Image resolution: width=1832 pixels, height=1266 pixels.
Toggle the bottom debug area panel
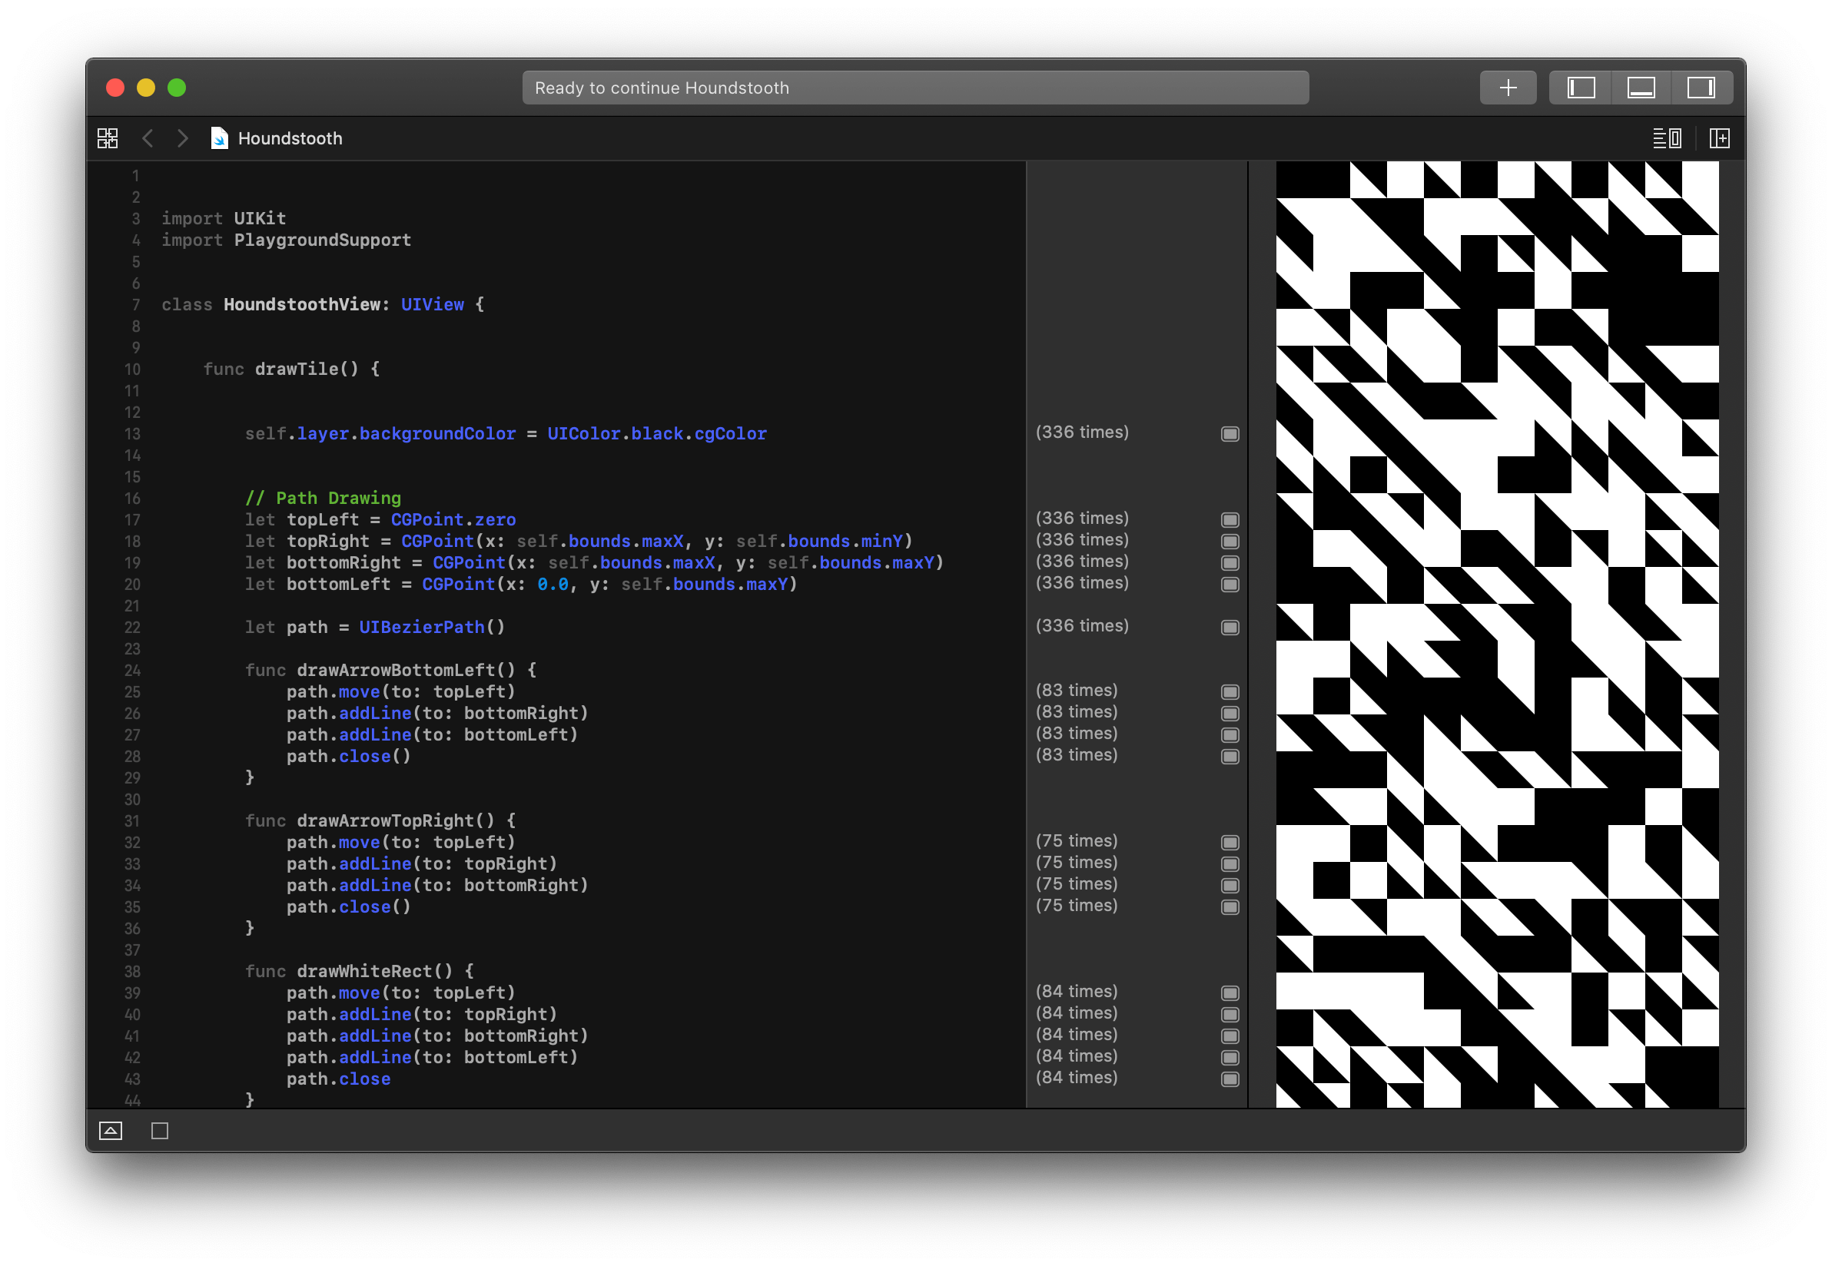pyautogui.click(x=1641, y=88)
